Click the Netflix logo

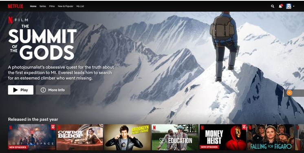[x=15, y=6]
